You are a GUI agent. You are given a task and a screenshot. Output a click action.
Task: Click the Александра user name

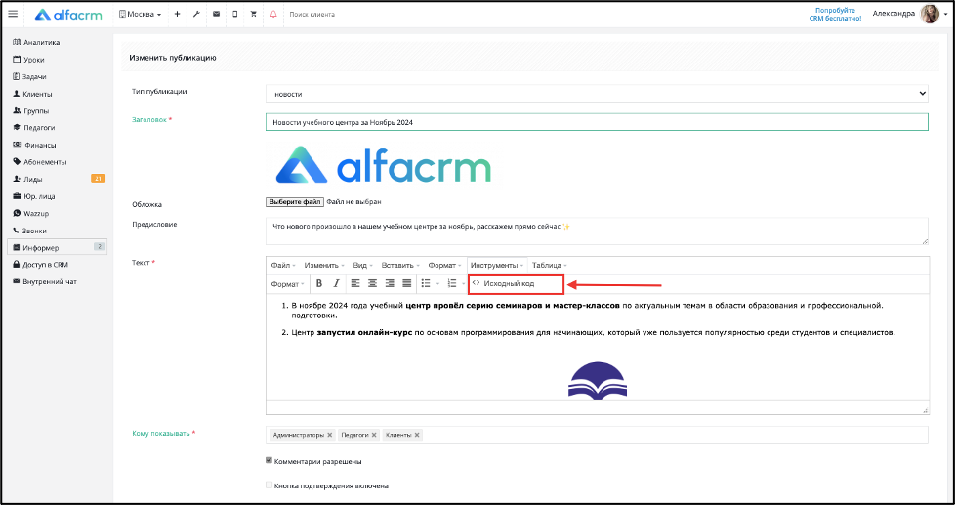coord(894,14)
